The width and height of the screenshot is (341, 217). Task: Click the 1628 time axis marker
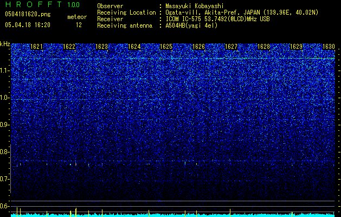[263, 47]
